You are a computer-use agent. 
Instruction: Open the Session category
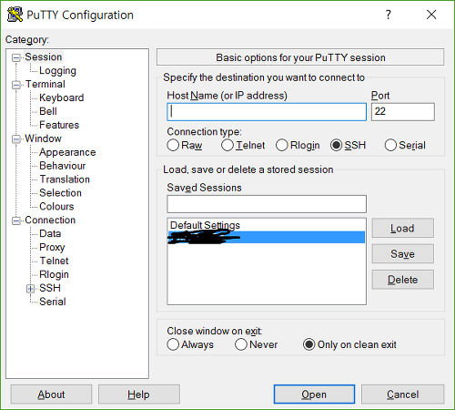[x=44, y=56]
